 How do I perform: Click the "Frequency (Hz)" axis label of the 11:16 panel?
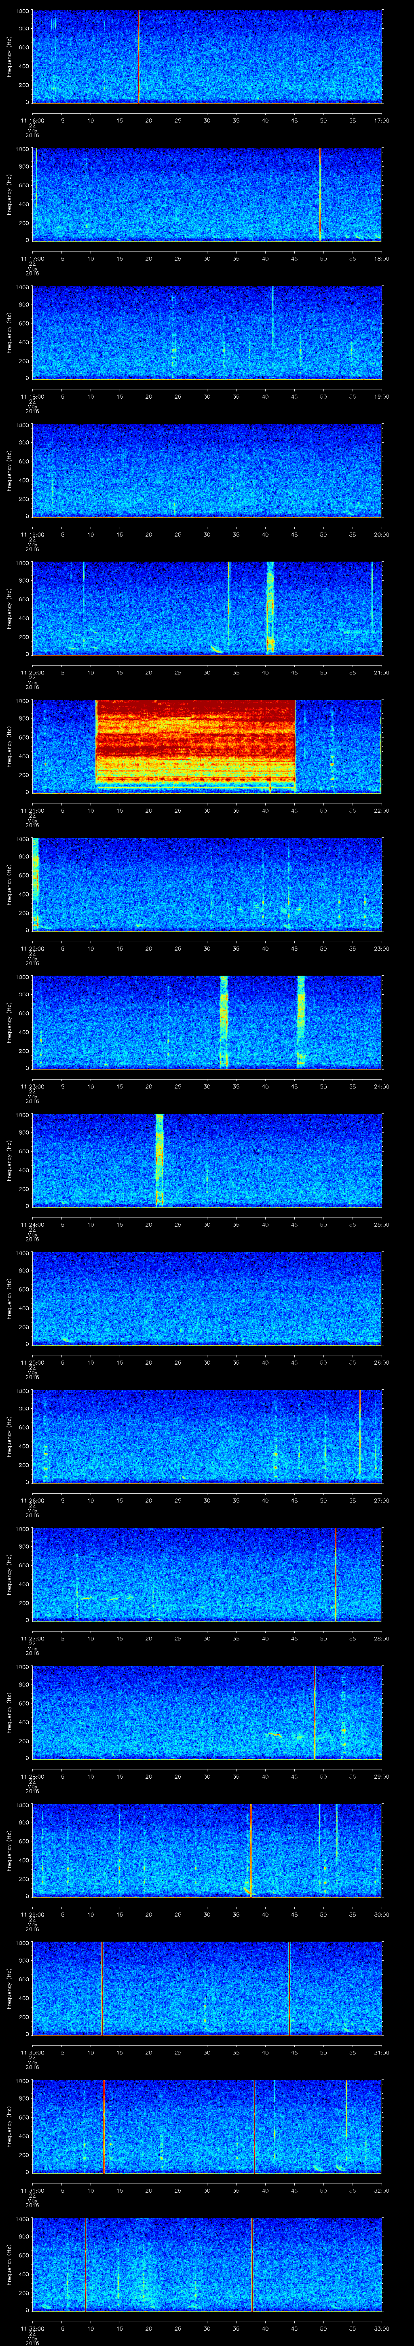[9, 57]
